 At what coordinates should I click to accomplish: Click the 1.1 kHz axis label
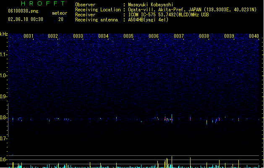pyautogui.click(x=3, y=55)
